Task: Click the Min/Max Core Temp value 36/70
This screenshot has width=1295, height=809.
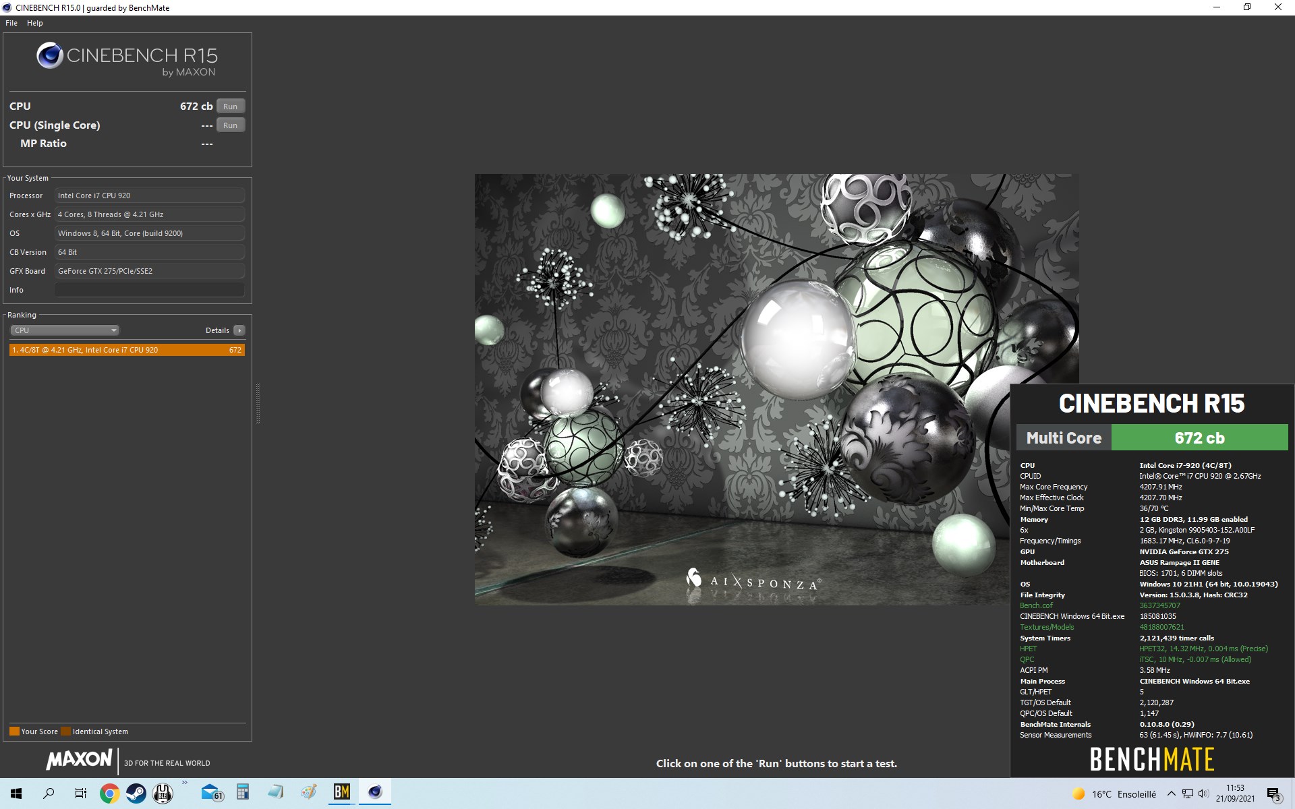Action: pos(1154,508)
